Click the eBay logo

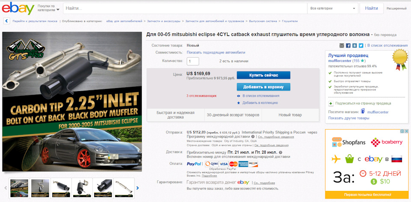[18, 9]
